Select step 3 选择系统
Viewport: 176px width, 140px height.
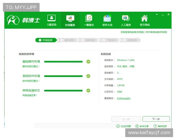pos(88,40)
